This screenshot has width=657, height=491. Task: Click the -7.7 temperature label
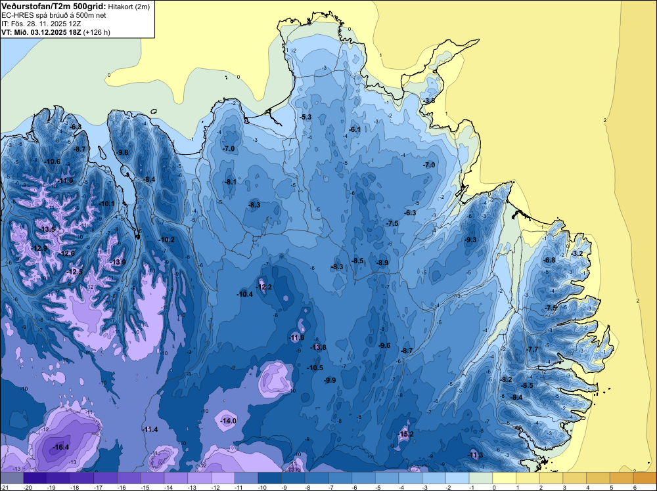point(532,349)
